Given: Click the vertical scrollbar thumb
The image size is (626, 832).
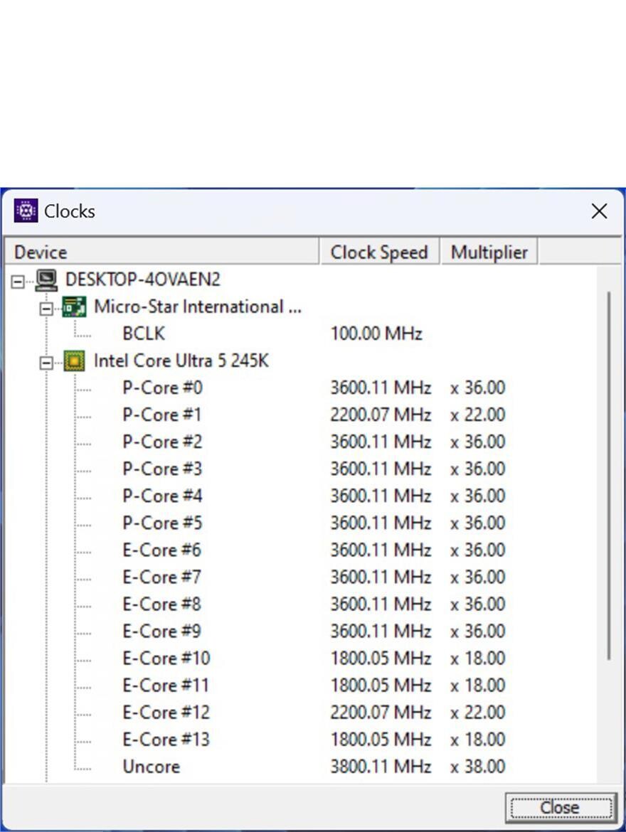Looking at the screenshot, I should click(608, 476).
